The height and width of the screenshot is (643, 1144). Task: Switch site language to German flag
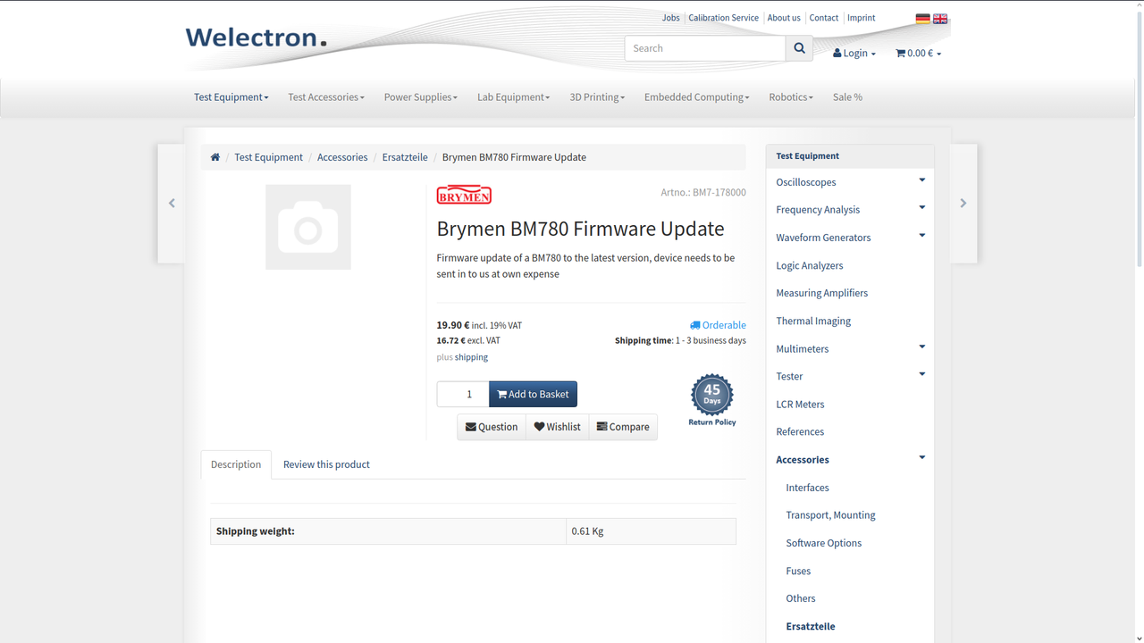click(923, 19)
